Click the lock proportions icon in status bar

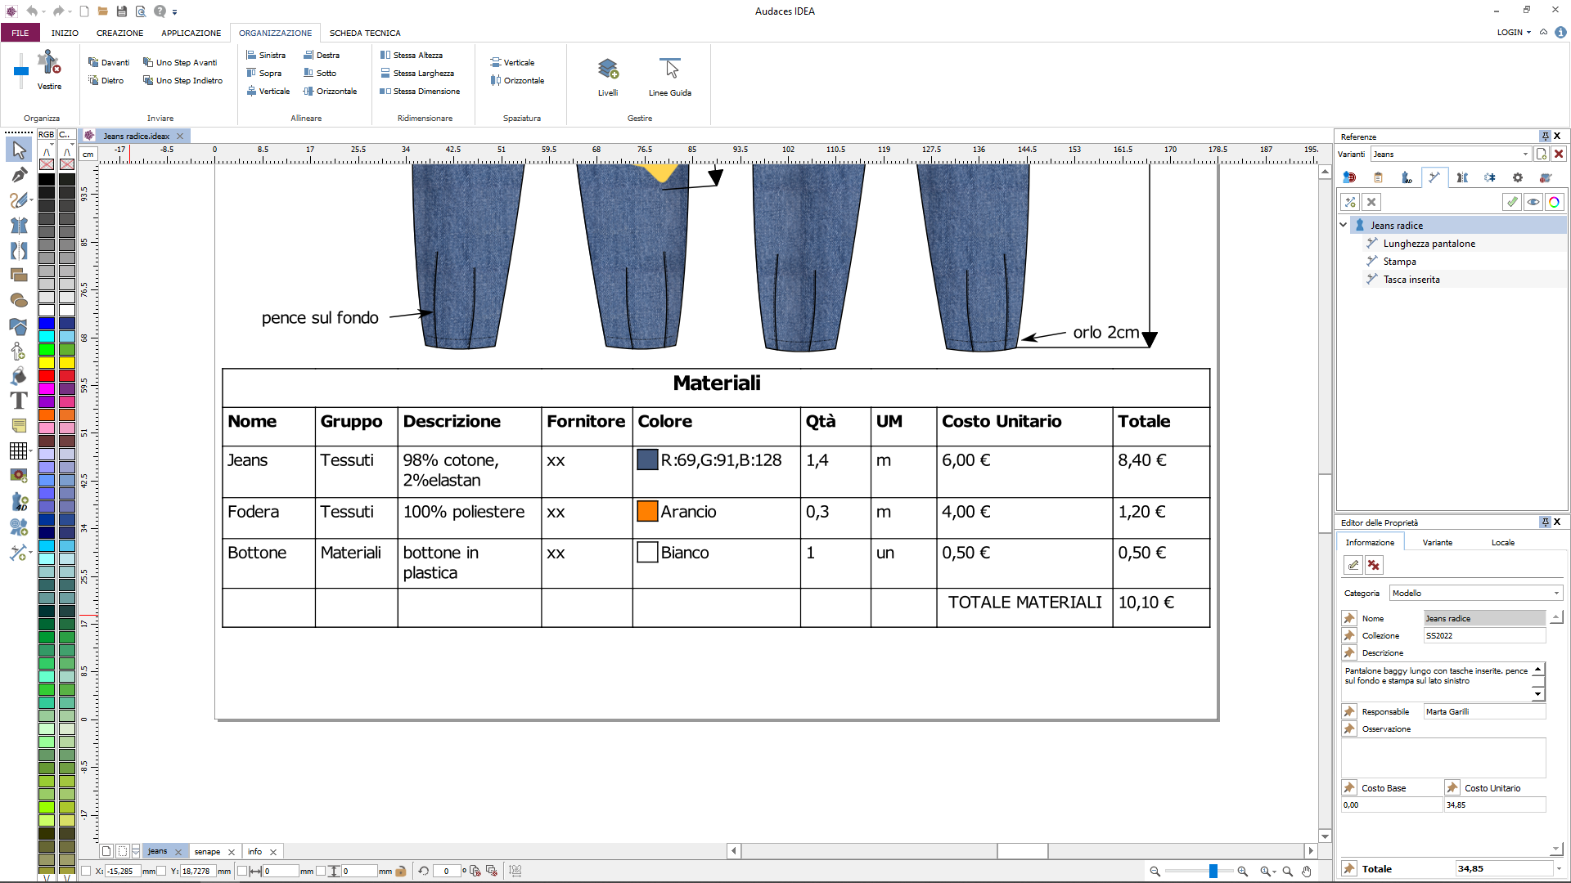[401, 872]
